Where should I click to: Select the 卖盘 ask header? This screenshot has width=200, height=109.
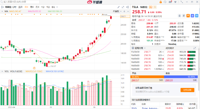click(x=168, y=73)
